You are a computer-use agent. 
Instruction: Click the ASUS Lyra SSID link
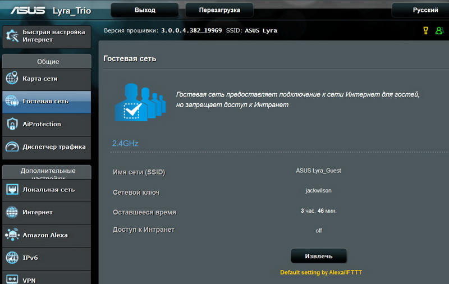pos(260,30)
